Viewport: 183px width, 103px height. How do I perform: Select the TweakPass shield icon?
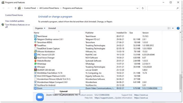pos(35,45)
